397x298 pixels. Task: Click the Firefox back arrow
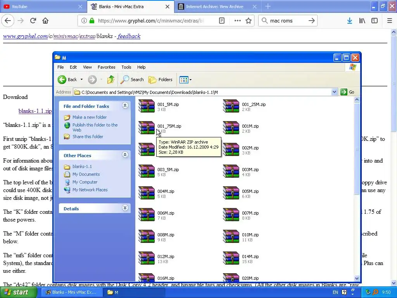tap(8, 21)
